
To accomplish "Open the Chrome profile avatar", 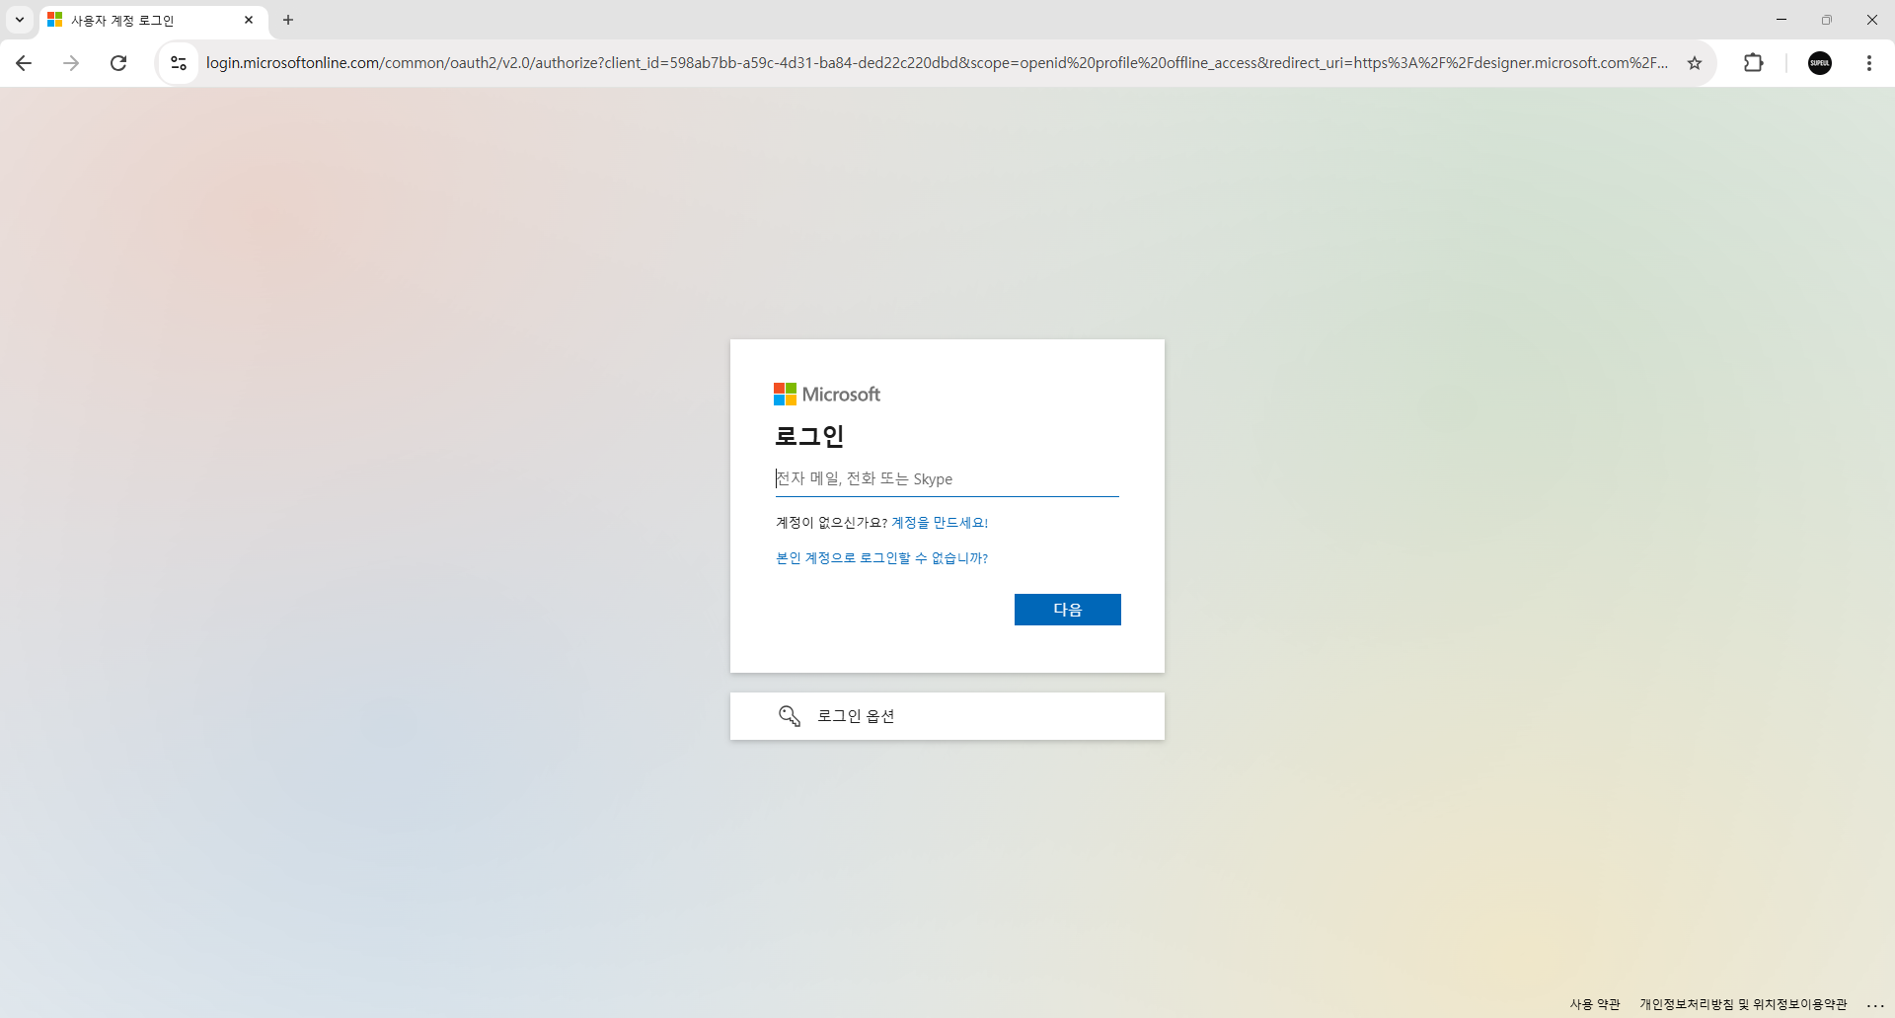I will tap(1820, 63).
